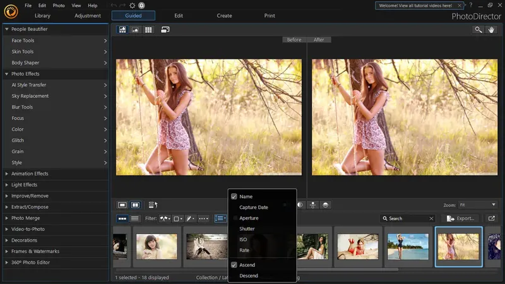Select Descend sort order
505x284 pixels.
tap(248, 276)
